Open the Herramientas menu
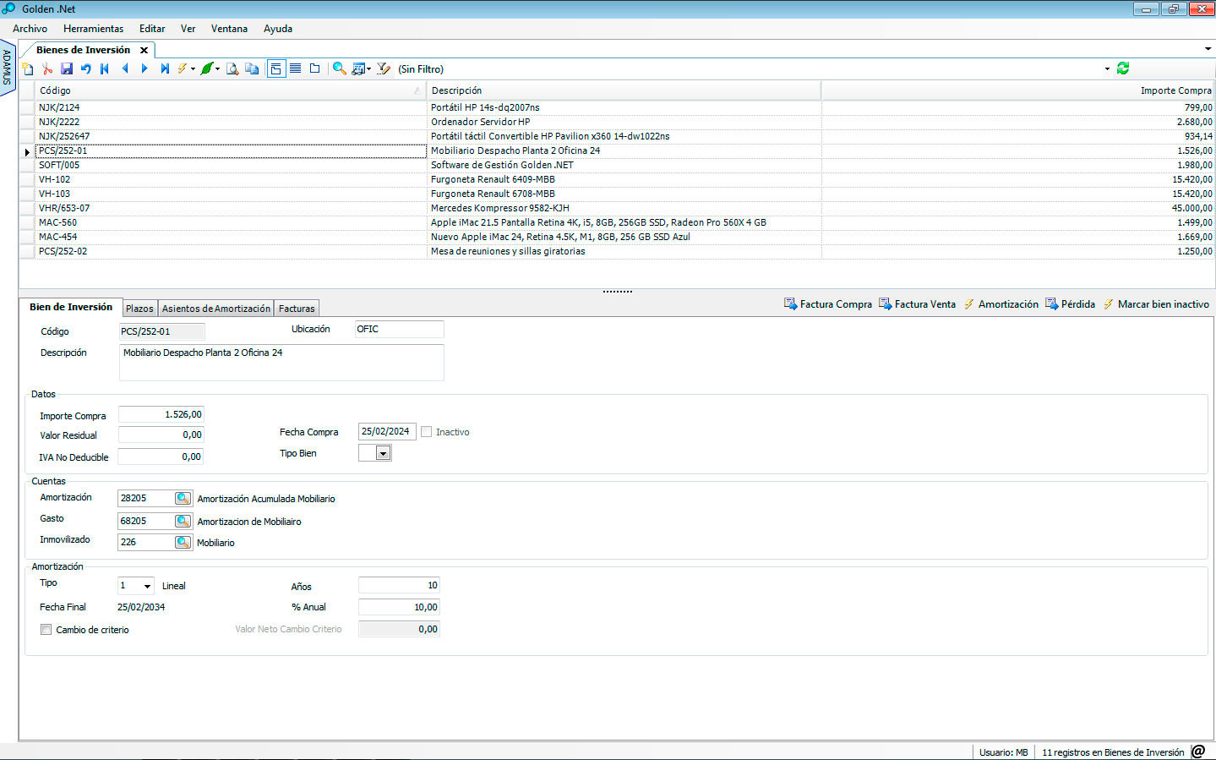The width and height of the screenshot is (1216, 760). [x=93, y=29]
